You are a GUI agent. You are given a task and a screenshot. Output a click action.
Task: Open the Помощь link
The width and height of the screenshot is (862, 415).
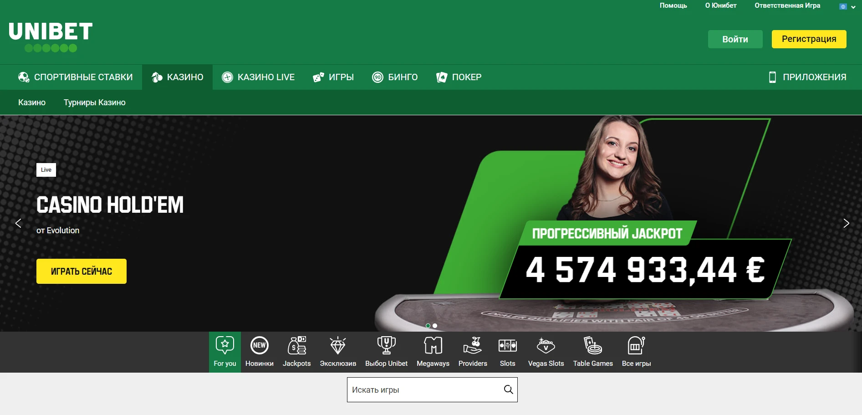673,5
